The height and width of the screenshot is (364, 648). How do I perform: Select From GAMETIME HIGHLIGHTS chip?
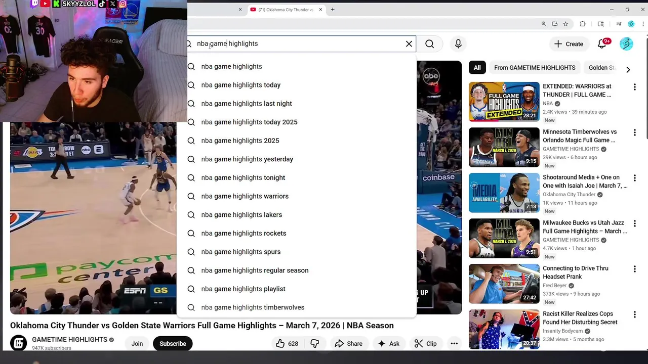(535, 68)
